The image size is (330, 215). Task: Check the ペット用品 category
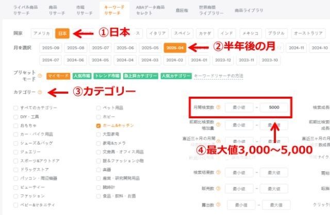pos(98,108)
